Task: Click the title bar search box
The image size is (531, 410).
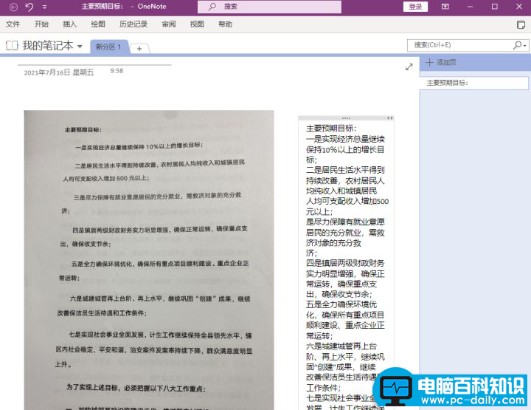Action: (269, 7)
